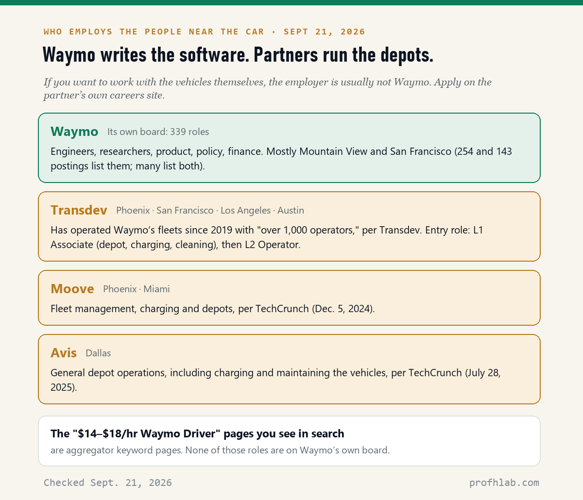
Task: Click the 'profhlab.com' source credit
Action: pyautogui.click(x=504, y=483)
